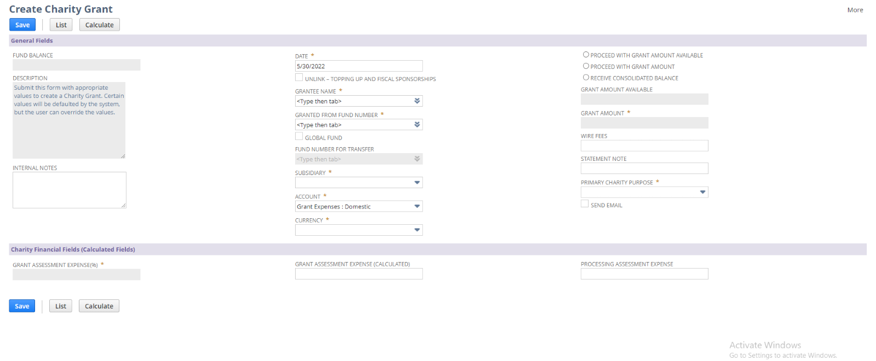Open Primary Charity Purpose dropdown
The height and width of the screenshot is (361, 876).
702,192
